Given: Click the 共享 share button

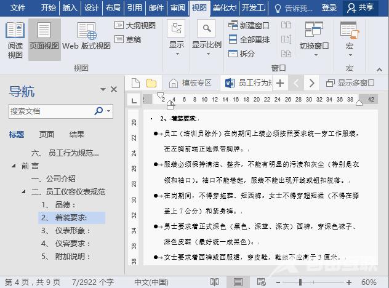Looking at the screenshot, I should click(361, 8).
